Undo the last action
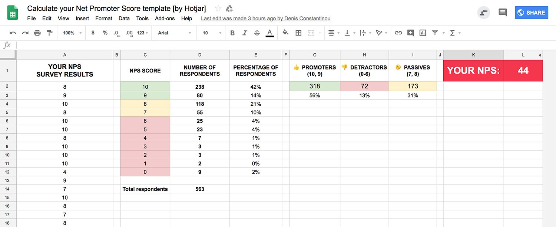This screenshot has width=556, height=227. coord(13,33)
